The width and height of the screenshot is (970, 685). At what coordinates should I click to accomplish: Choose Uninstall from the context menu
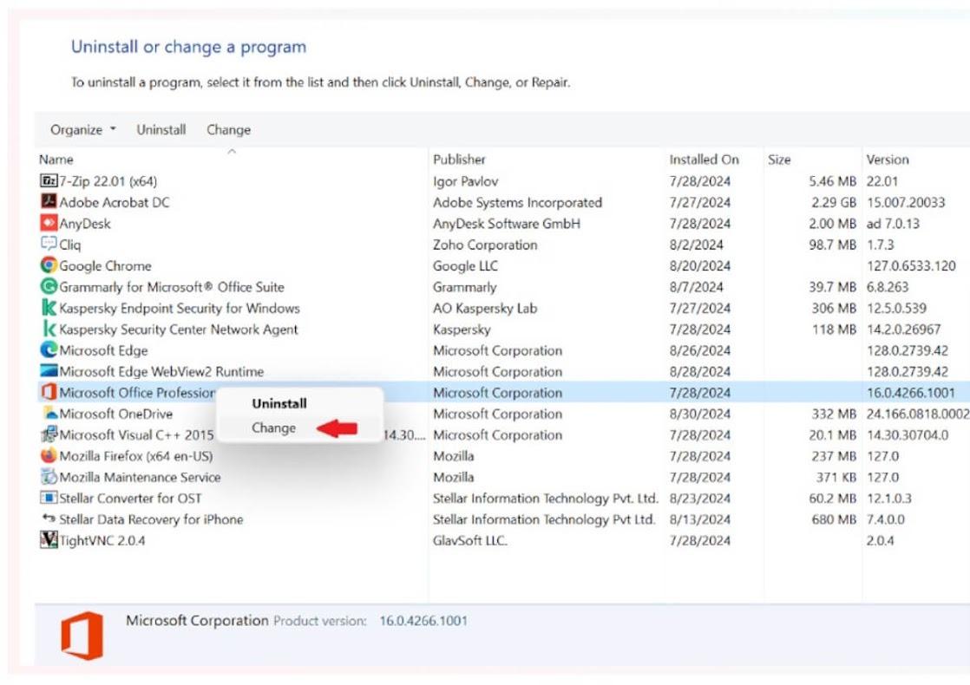(x=279, y=403)
